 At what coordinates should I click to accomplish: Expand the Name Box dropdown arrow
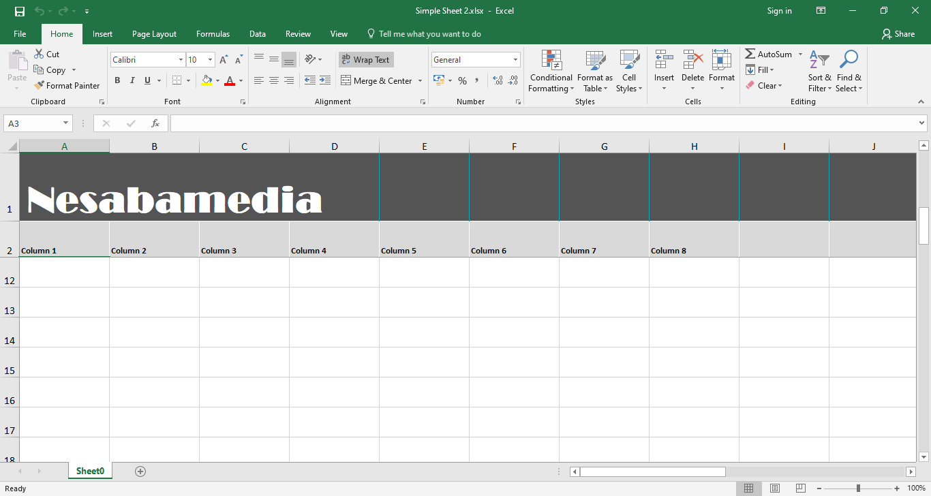[x=66, y=123]
